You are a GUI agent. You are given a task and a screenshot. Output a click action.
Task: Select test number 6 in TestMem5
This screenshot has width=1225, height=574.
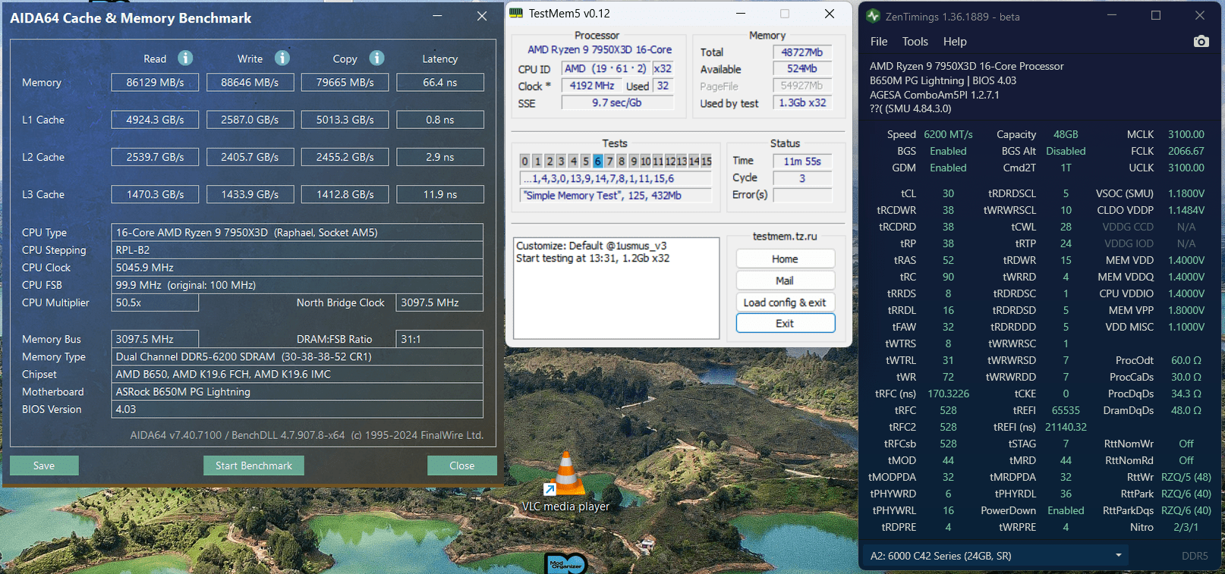597,161
